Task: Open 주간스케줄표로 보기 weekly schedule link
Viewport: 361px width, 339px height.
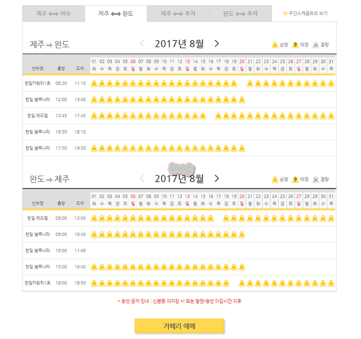Action: 305,14
